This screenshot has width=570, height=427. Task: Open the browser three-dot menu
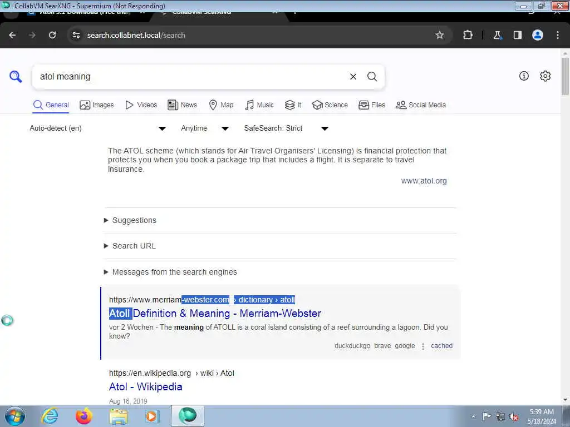558,35
